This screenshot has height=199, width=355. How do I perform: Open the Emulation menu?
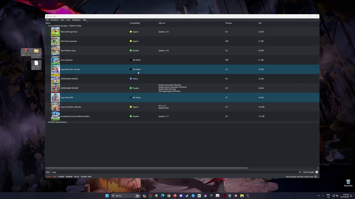click(x=55, y=20)
